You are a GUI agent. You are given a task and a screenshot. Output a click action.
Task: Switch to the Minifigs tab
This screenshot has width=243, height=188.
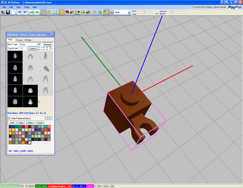[x=28, y=40]
